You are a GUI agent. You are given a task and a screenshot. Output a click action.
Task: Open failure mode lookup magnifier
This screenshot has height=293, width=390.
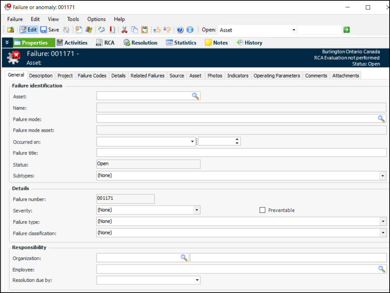tap(381, 119)
